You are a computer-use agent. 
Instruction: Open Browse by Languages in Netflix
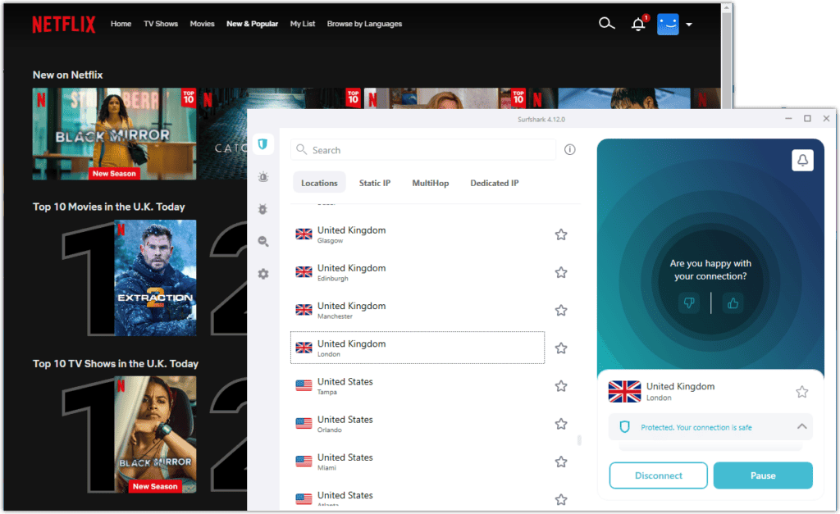tap(364, 24)
